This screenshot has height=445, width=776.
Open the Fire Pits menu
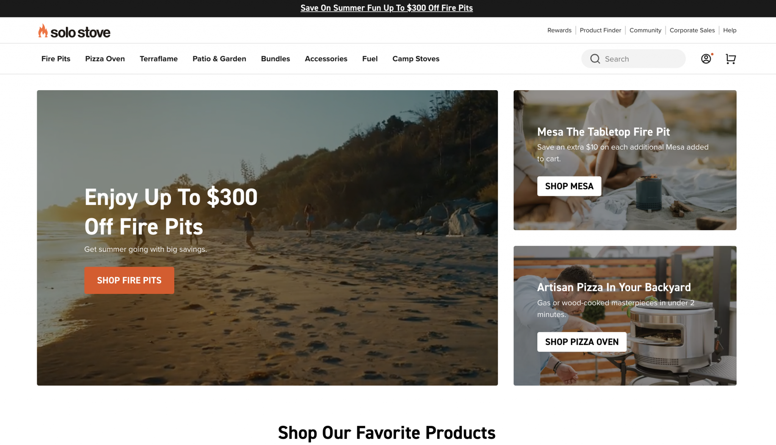pyautogui.click(x=56, y=59)
